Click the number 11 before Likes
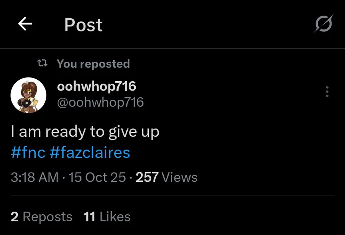 coord(89,217)
